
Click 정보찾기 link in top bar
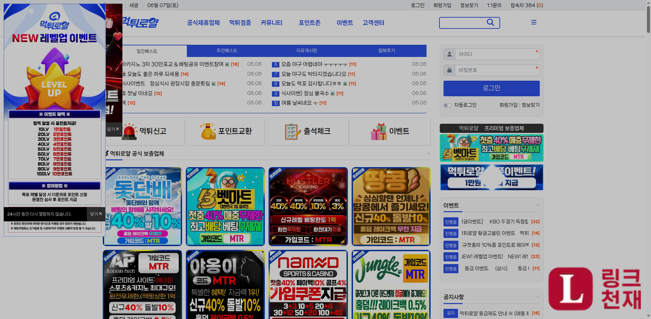[469, 5]
